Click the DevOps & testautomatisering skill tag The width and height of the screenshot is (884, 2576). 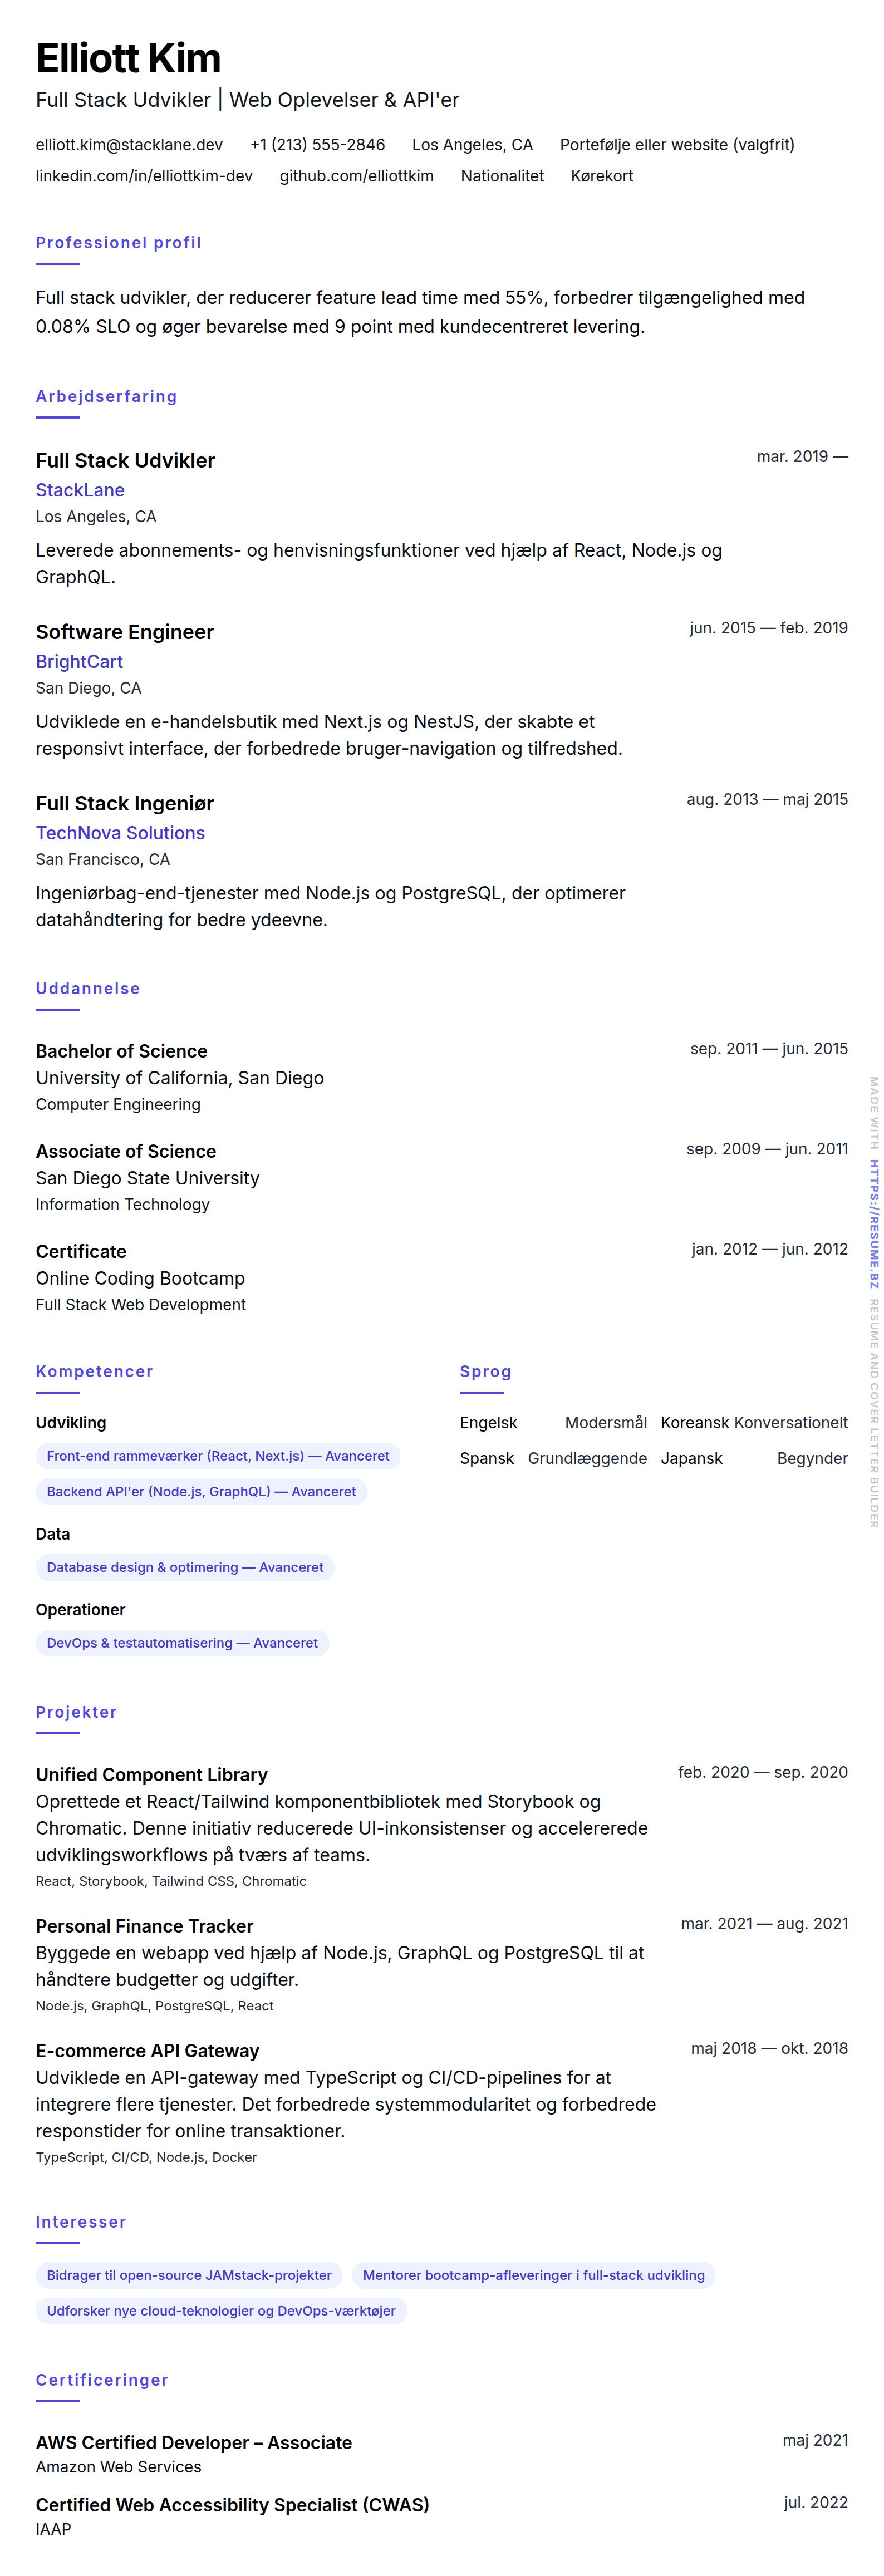click(182, 1643)
